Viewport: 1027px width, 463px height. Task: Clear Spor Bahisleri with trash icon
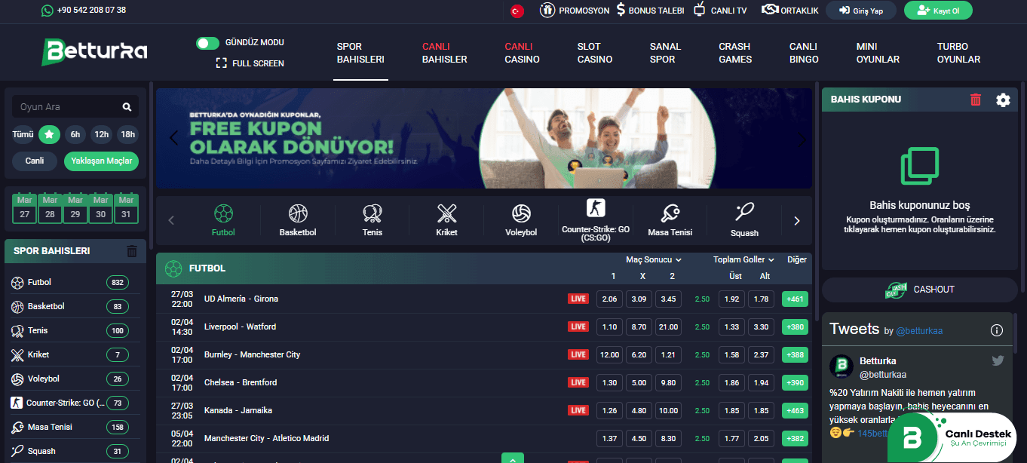tap(132, 251)
